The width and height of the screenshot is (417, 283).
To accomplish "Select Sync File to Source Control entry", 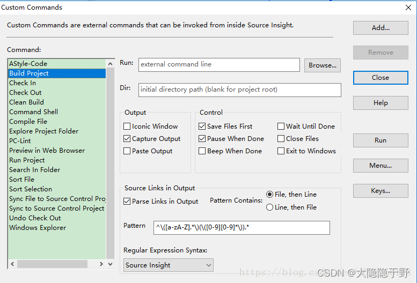I will [x=57, y=198].
